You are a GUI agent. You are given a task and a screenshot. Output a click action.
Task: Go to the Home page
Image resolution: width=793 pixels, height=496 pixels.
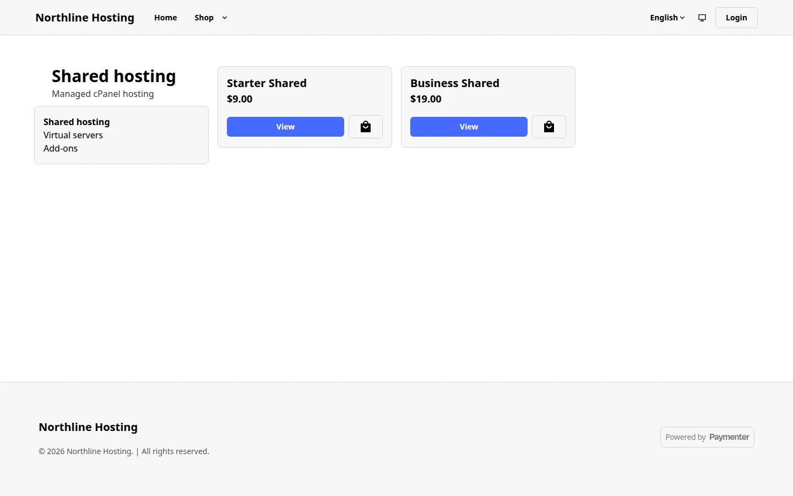click(166, 18)
